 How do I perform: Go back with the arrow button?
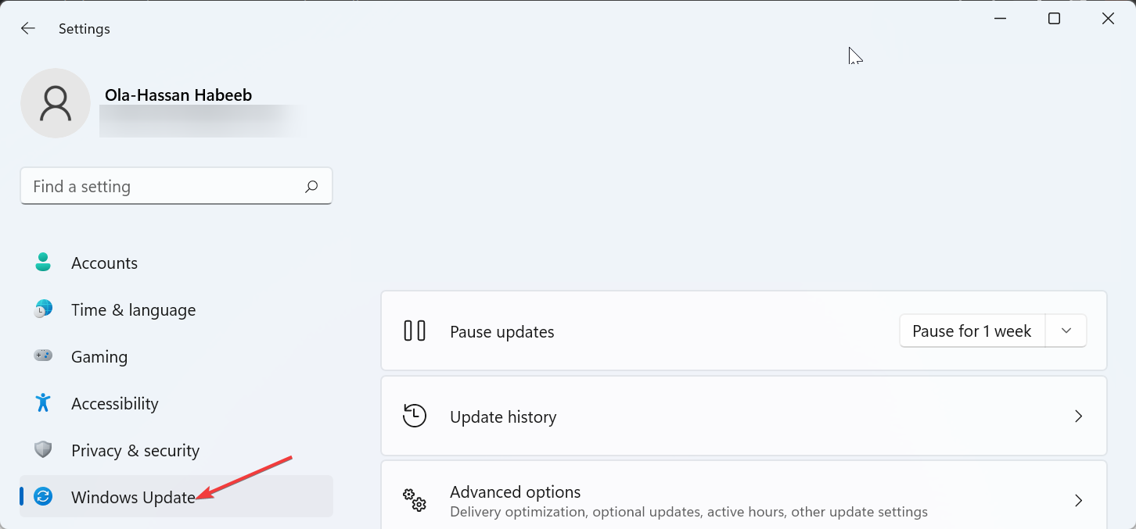28,28
